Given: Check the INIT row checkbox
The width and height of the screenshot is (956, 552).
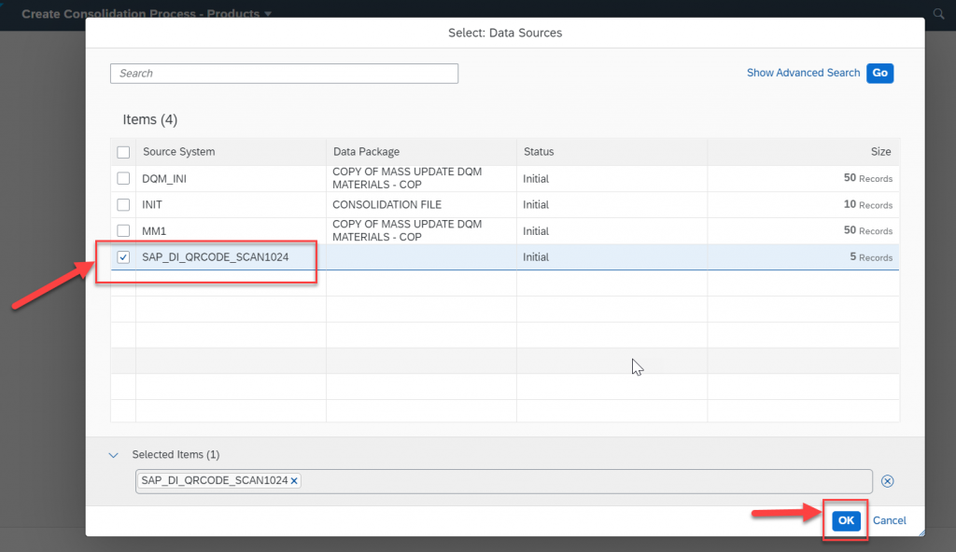Looking at the screenshot, I should point(123,205).
